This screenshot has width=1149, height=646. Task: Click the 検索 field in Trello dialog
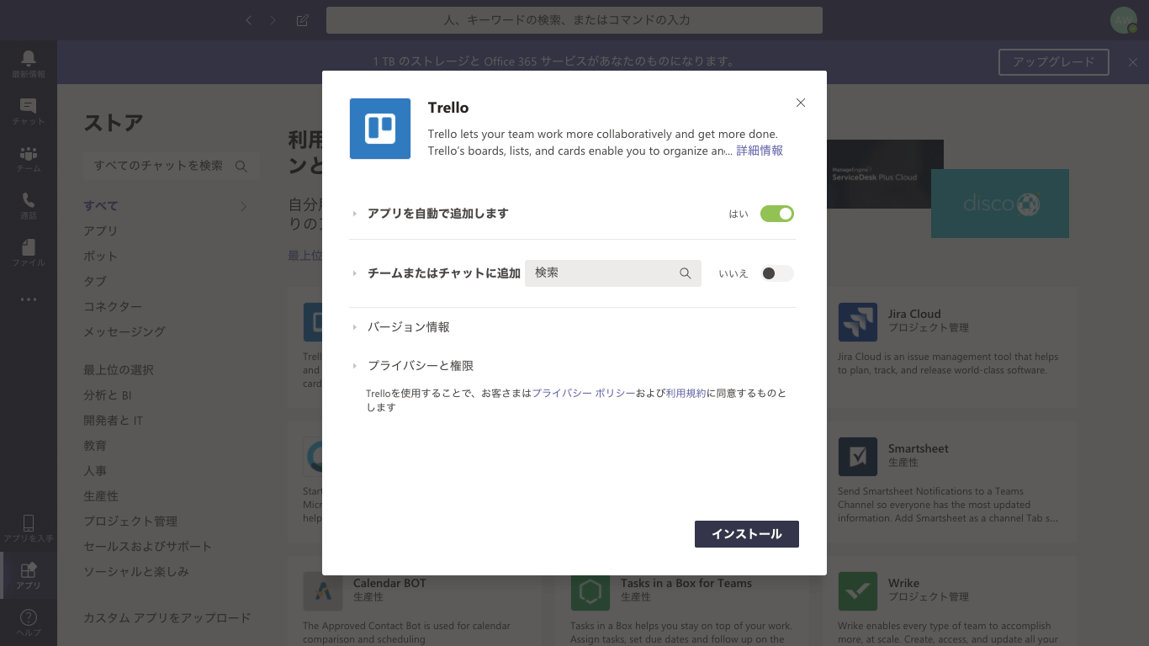[606, 273]
